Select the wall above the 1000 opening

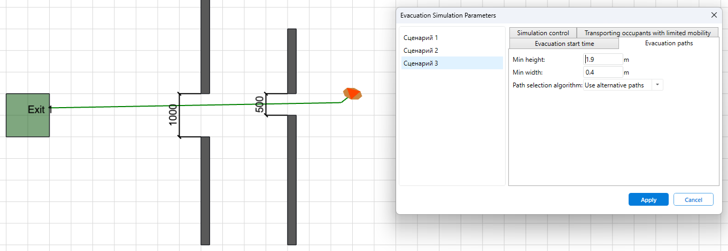[x=205, y=48]
